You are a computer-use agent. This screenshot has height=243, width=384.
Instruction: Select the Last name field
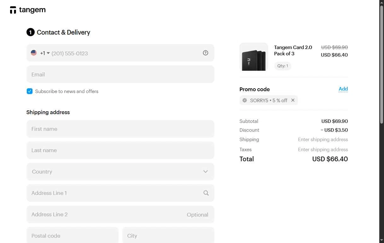pyautogui.click(x=120, y=150)
